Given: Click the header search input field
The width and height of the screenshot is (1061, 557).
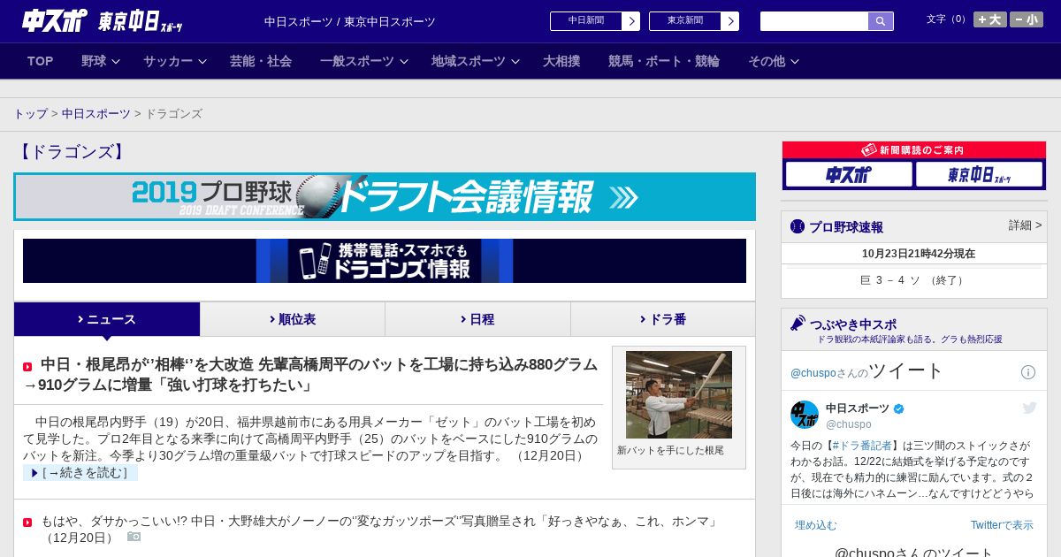Looking at the screenshot, I should 814,21.
